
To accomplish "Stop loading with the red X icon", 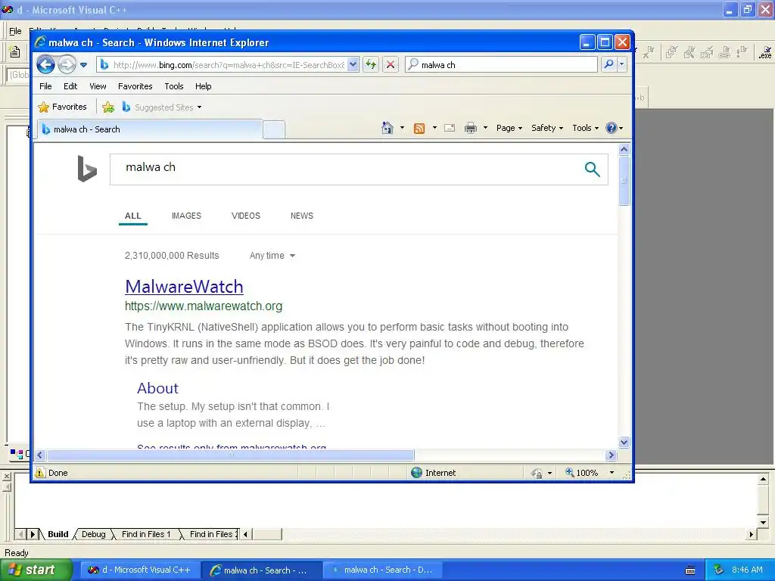I will point(391,65).
